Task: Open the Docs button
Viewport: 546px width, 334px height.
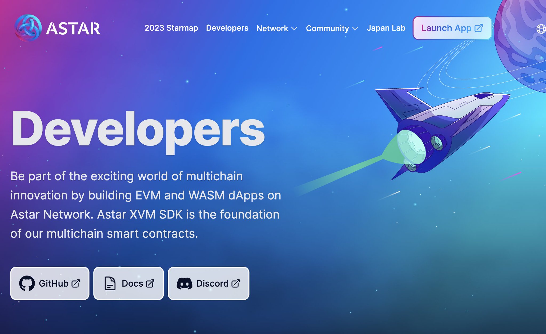Action: [x=129, y=283]
